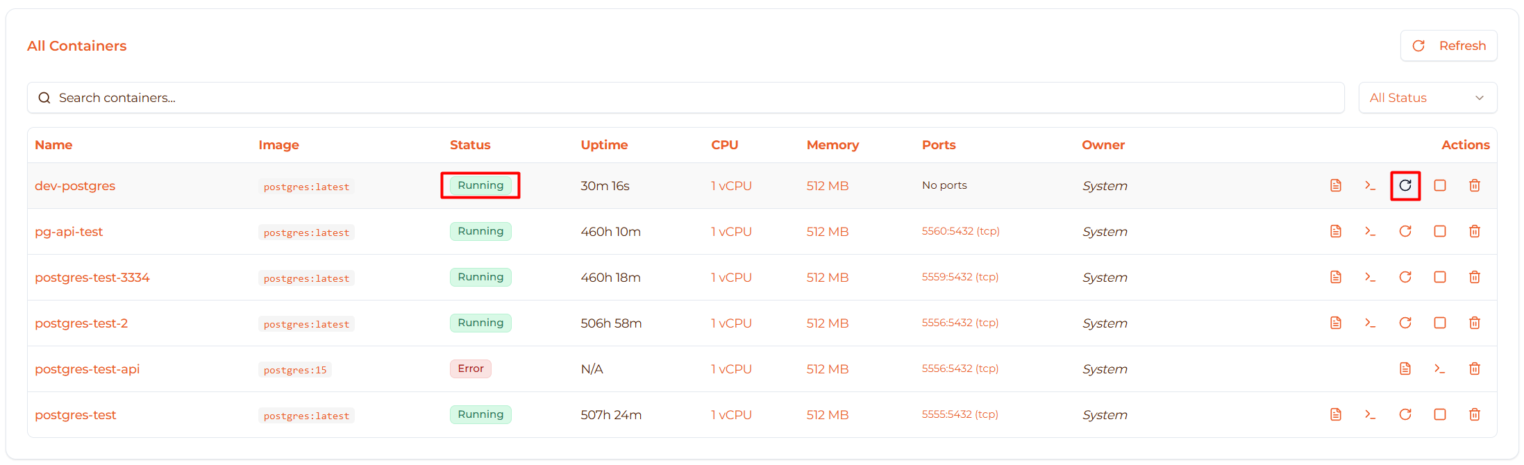
Task: Delete the postgres-test-api container
Action: coord(1474,369)
